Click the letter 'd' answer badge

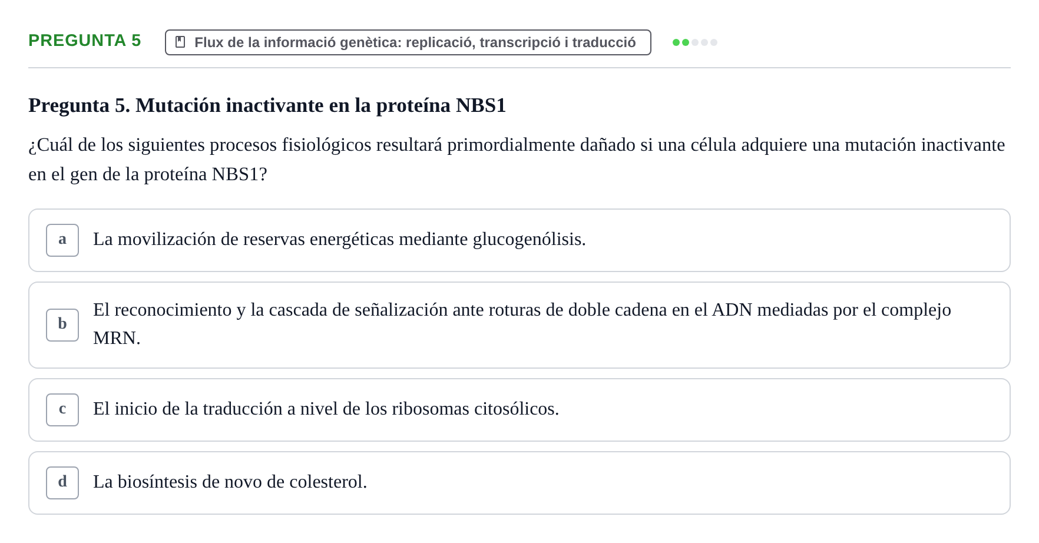point(62,483)
